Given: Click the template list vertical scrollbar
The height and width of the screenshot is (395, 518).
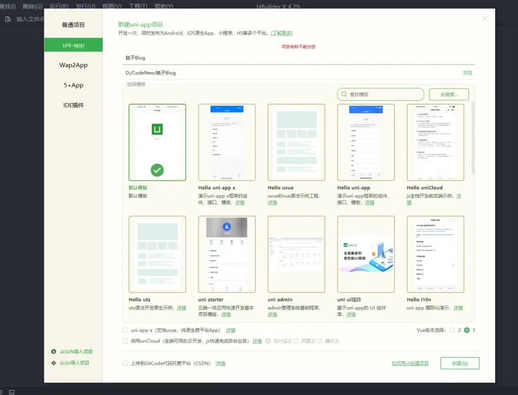Looking at the screenshot, I should 473,138.
